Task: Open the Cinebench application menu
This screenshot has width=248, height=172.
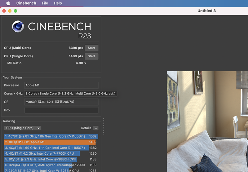Action: tap(26, 3)
